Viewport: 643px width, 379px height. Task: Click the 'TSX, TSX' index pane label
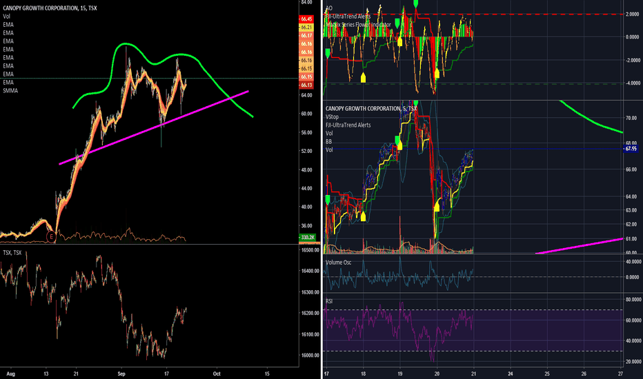pyautogui.click(x=12, y=253)
